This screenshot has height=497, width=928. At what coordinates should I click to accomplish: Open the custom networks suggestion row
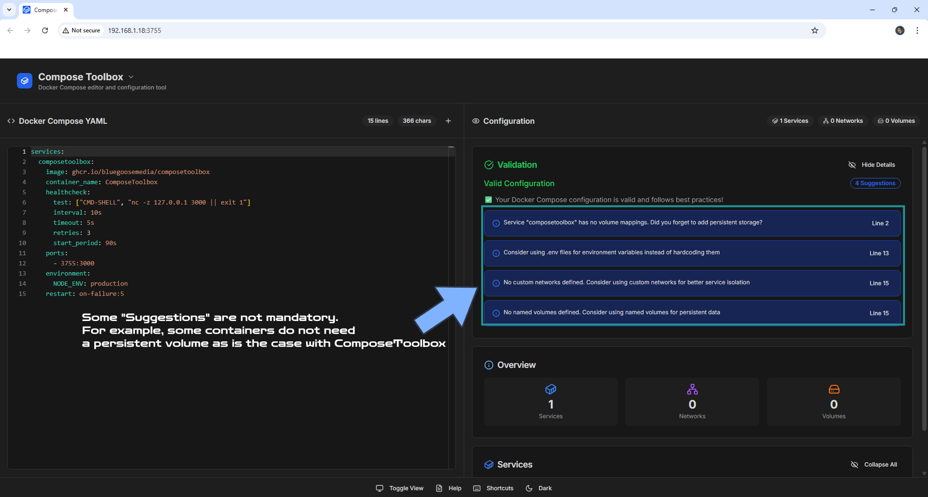pos(692,283)
